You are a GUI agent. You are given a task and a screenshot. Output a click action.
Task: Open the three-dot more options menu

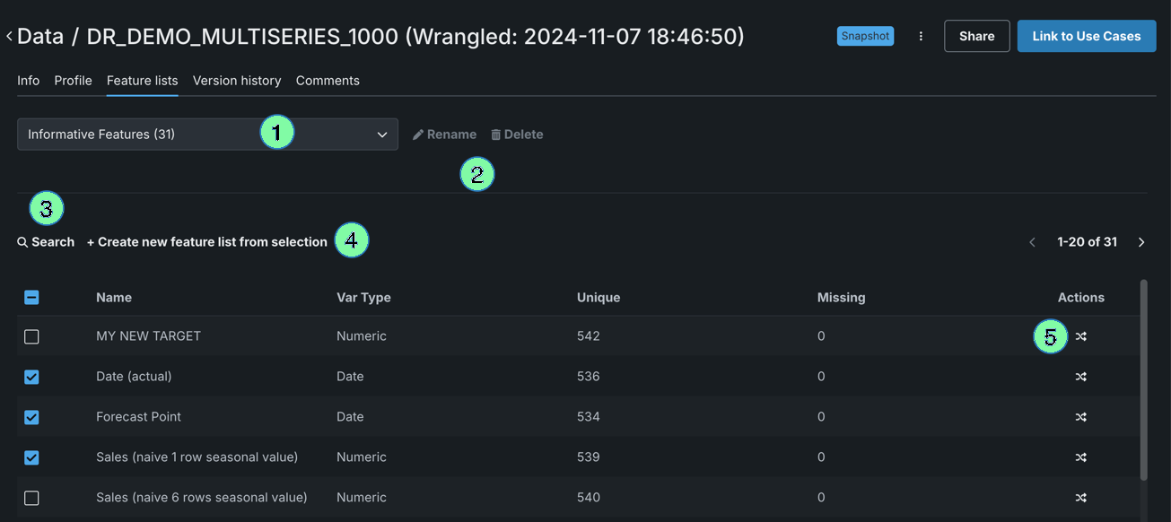921,37
